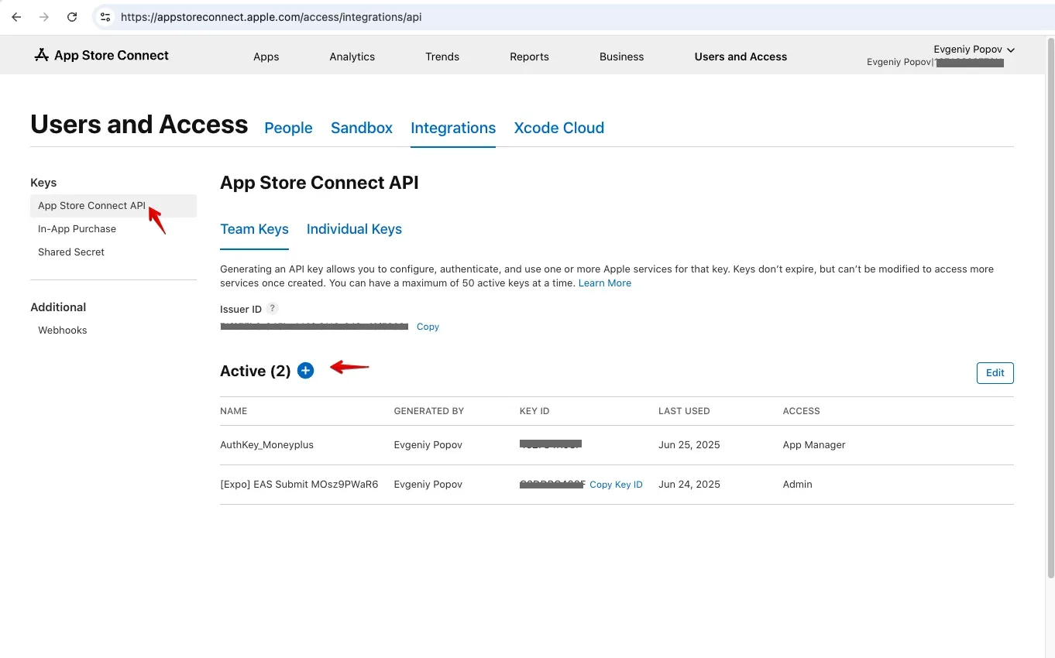Viewport: 1055px width, 658px height.
Task: Click LAST USED column header
Action: click(x=684, y=411)
